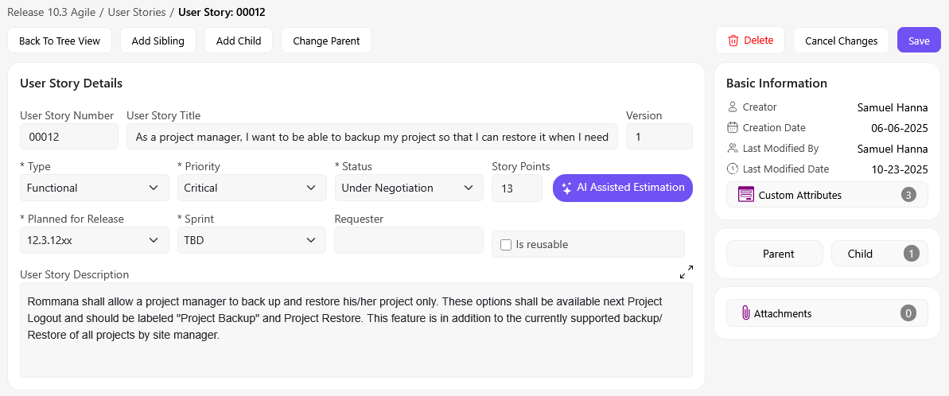The width and height of the screenshot is (949, 396).
Task: Go to User Stories breadcrumb
Action: point(137,13)
